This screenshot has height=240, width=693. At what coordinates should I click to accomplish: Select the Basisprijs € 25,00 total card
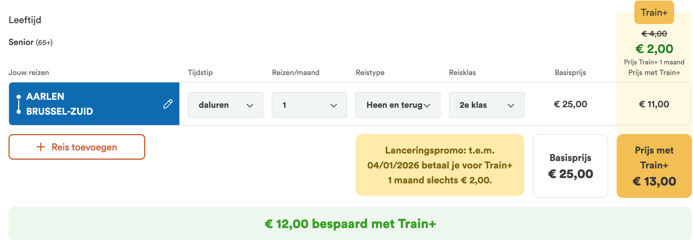click(570, 166)
